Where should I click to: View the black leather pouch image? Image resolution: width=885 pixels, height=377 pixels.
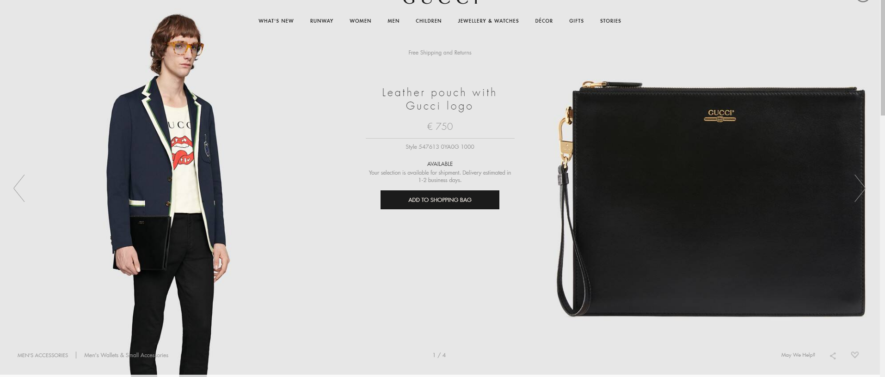click(711, 199)
